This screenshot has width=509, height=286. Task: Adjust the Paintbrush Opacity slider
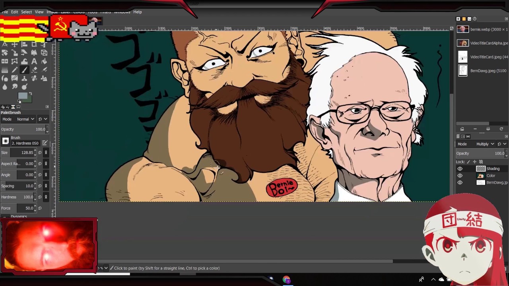24,129
